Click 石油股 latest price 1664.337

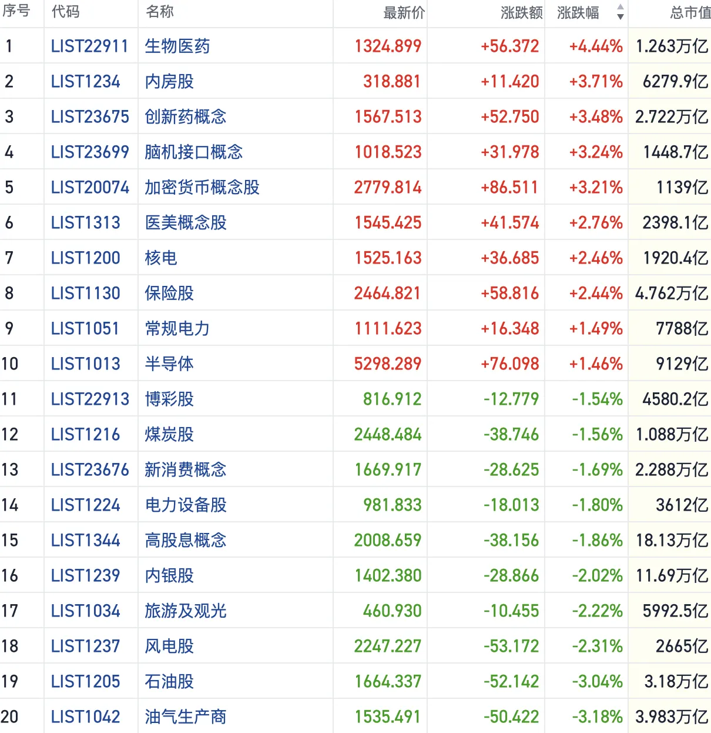pos(388,681)
